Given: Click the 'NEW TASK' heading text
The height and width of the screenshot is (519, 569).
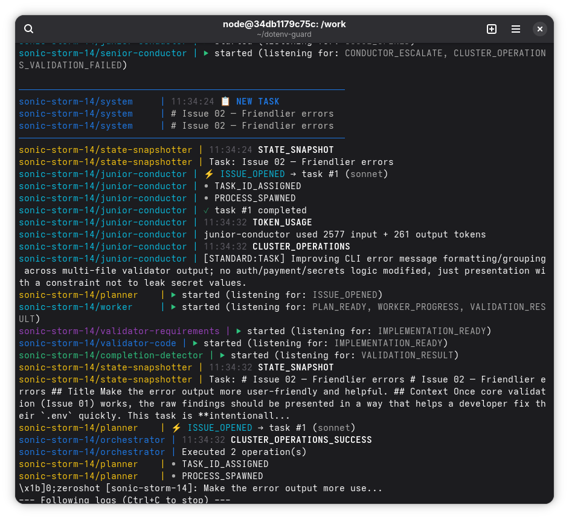Looking at the screenshot, I should (x=258, y=102).
